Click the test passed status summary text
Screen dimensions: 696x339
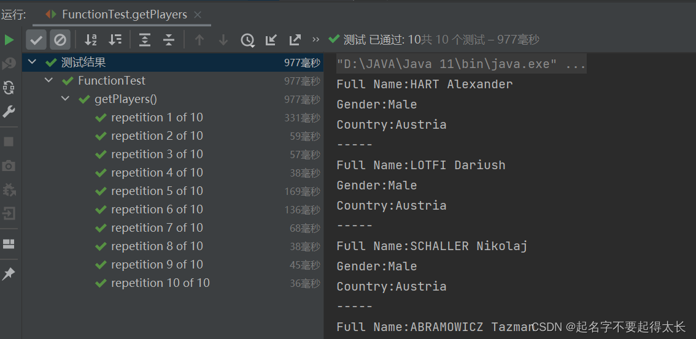point(441,40)
